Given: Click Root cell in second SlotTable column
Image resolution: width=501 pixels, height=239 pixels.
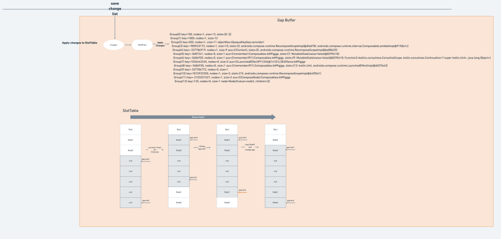Looking at the screenshot, I should pyautogui.click(x=179, y=129).
